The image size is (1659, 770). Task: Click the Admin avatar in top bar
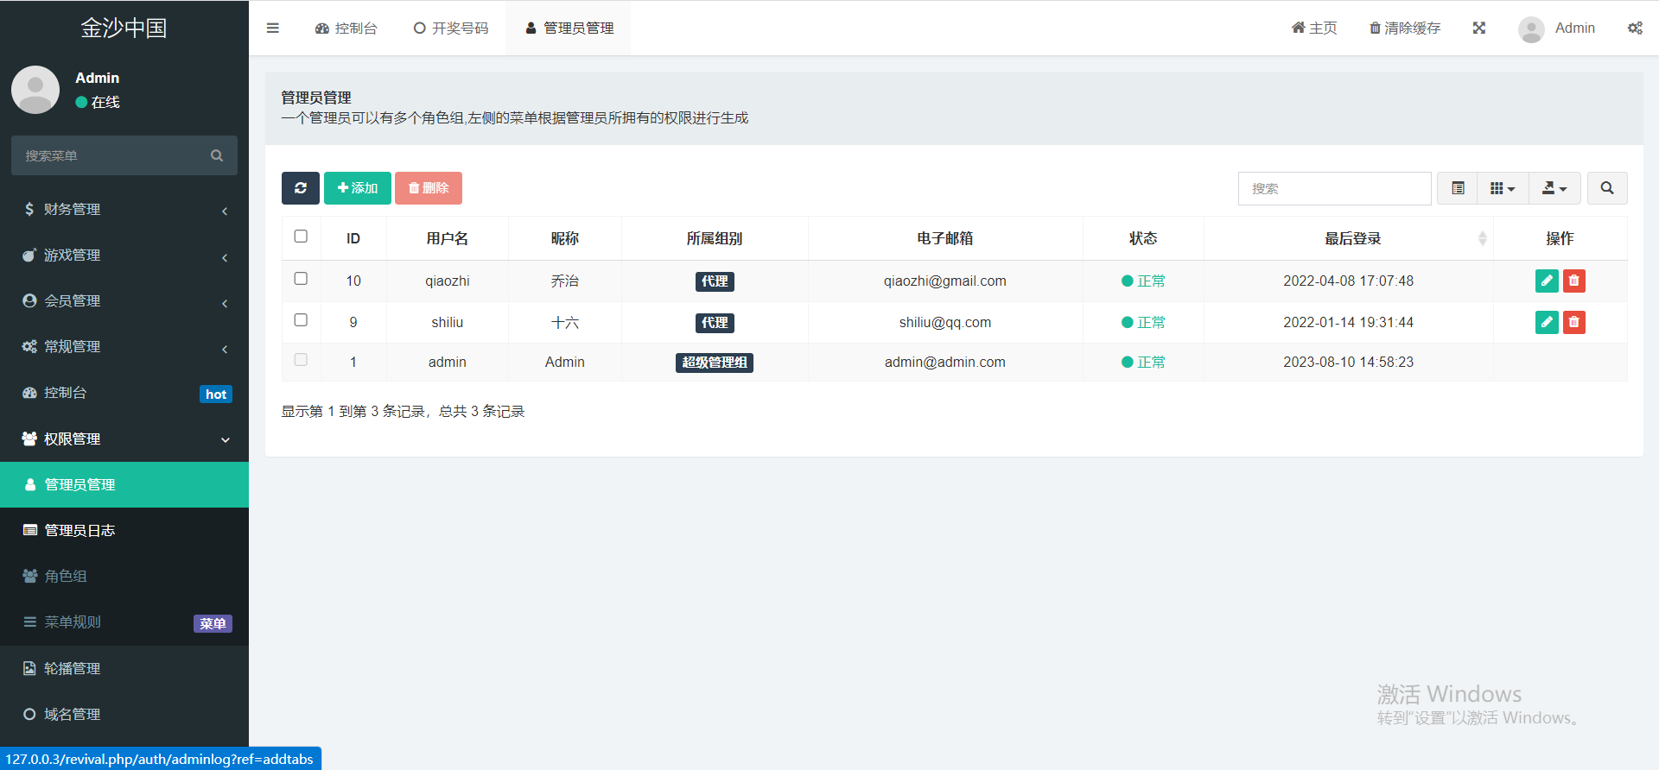coord(1531,29)
